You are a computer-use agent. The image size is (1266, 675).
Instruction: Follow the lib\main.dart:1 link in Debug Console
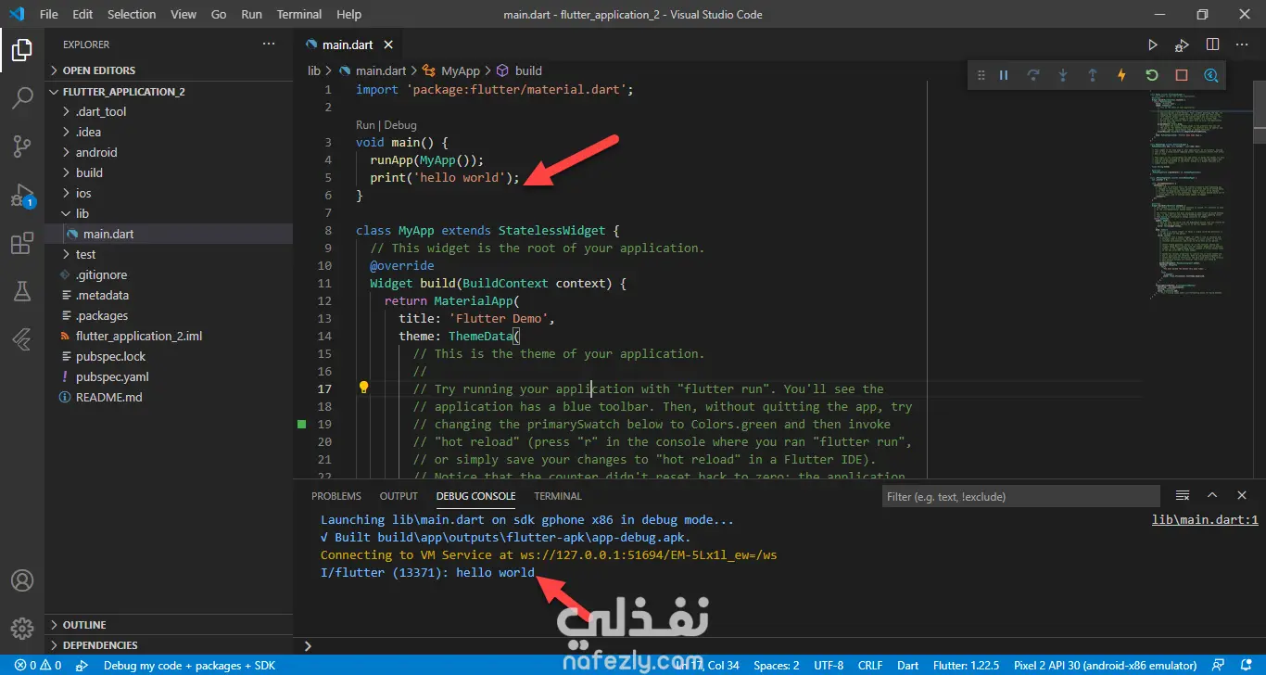[1205, 521]
